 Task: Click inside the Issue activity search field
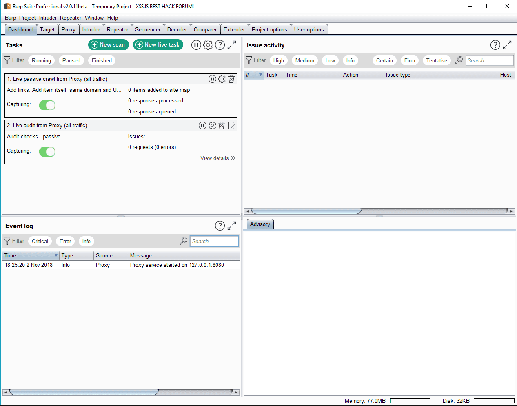click(490, 60)
